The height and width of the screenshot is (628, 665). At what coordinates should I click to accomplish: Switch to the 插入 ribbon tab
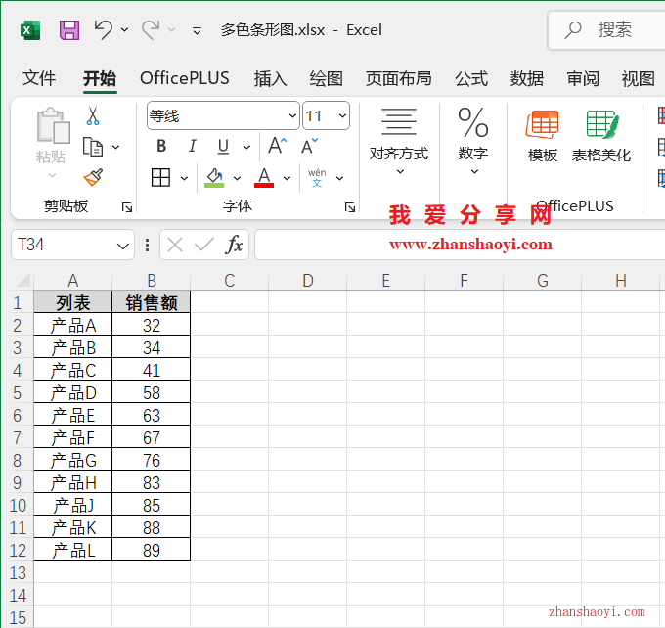pos(270,78)
